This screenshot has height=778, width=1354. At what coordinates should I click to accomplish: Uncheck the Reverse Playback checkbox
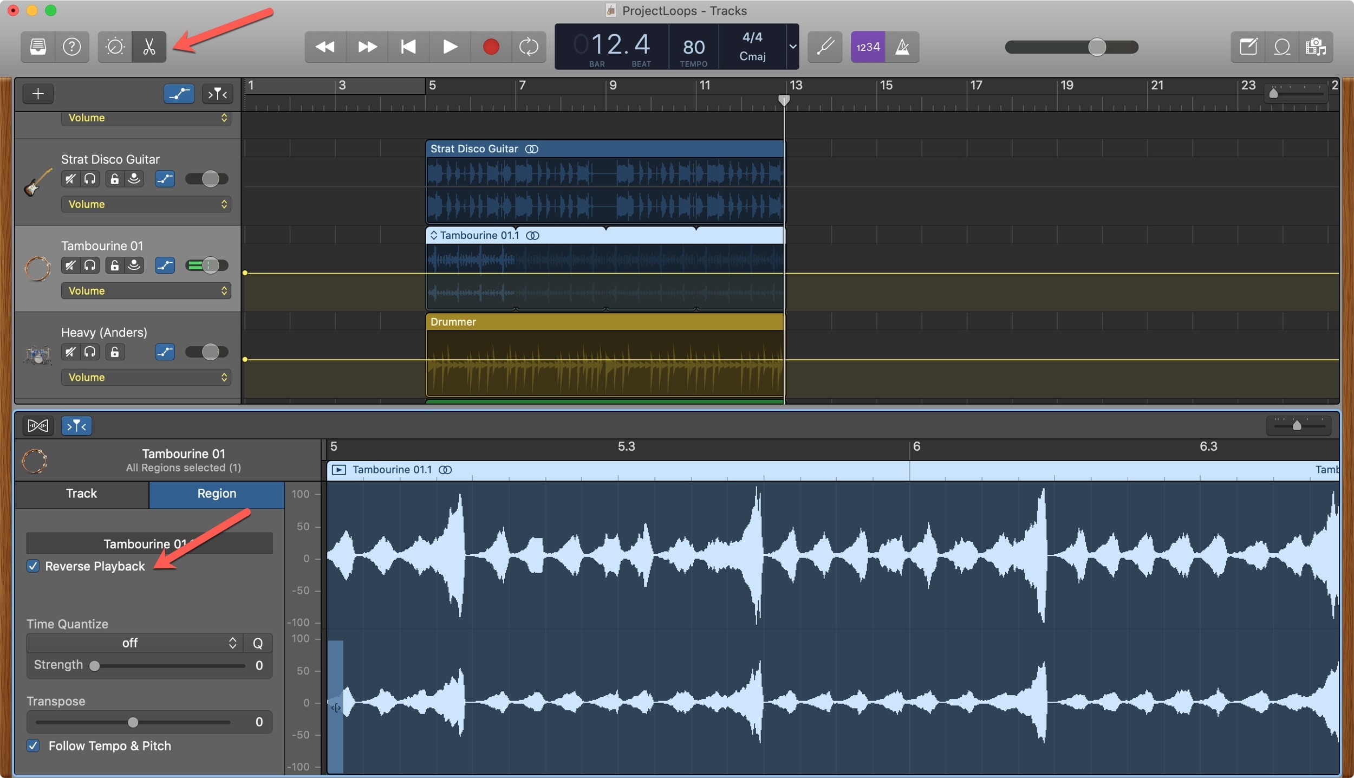tap(32, 566)
